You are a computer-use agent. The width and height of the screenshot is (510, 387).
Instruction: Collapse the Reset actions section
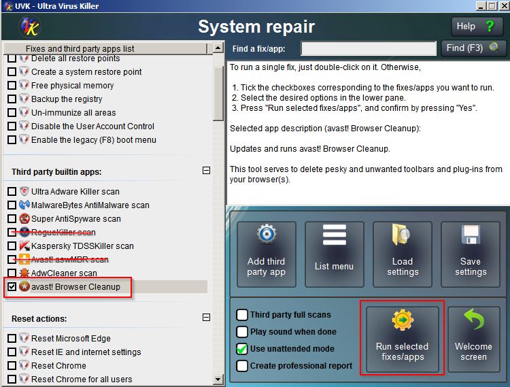coord(206,318)
